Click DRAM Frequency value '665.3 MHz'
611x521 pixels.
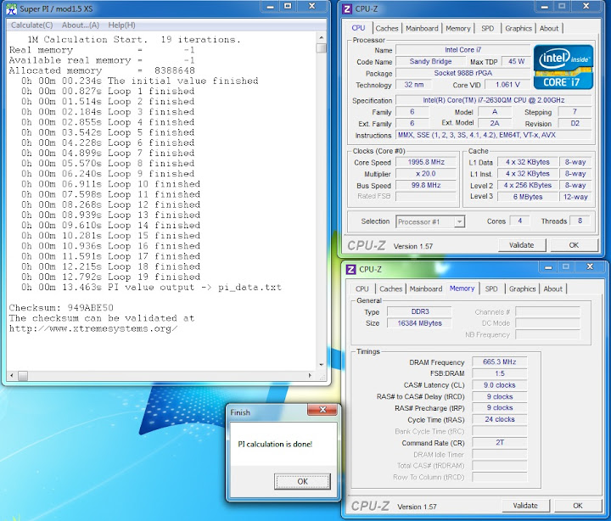(499, 362)
